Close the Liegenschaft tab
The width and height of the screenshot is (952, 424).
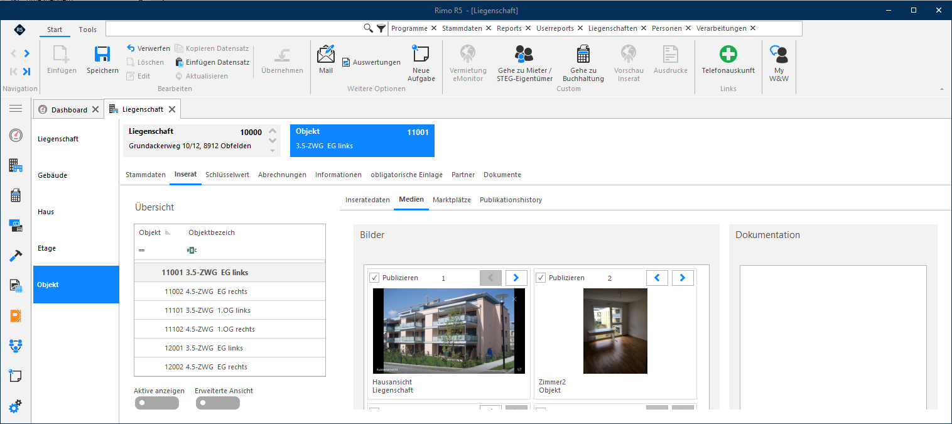[172, 109]
